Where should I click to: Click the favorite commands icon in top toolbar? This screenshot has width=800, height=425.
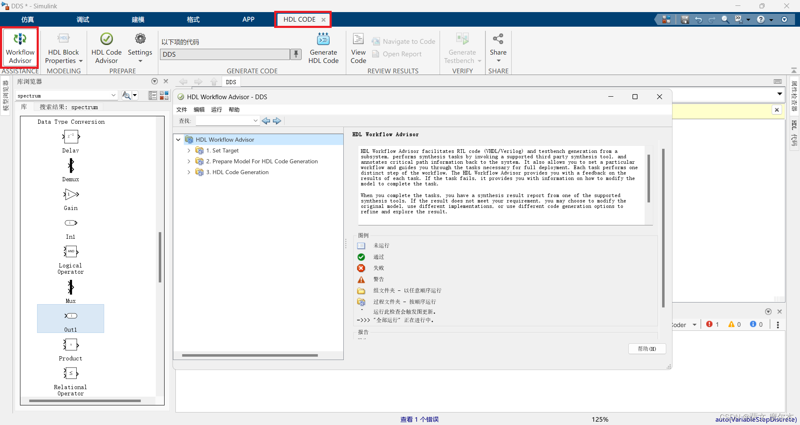(738, 20)
